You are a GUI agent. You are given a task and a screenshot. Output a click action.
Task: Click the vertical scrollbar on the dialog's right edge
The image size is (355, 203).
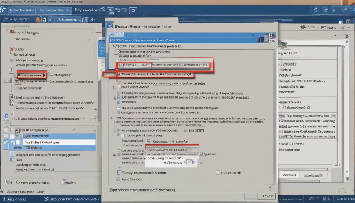point(275,104)
